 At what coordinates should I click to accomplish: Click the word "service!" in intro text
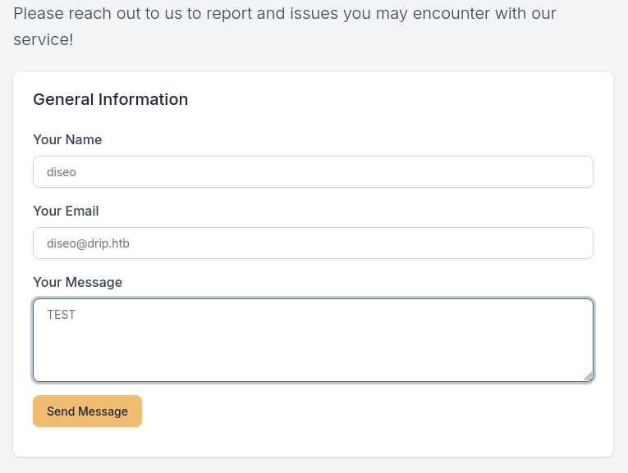click(44, 39)
